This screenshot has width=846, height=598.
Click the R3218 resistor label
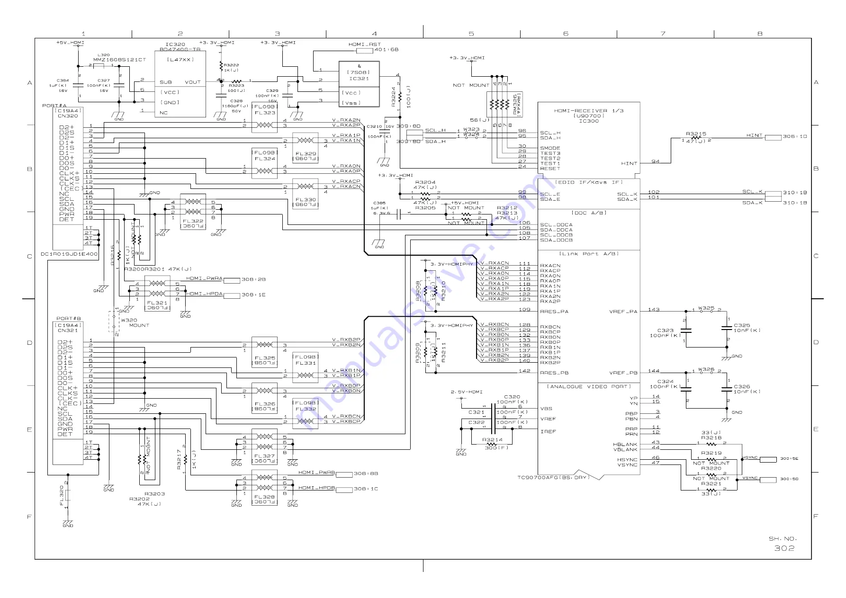711,438
